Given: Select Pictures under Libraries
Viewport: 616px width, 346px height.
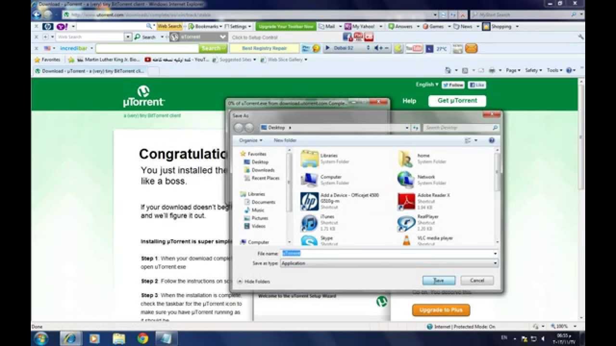Looking at the screenshot, I should pyautogui.click(x=256, y=218).
